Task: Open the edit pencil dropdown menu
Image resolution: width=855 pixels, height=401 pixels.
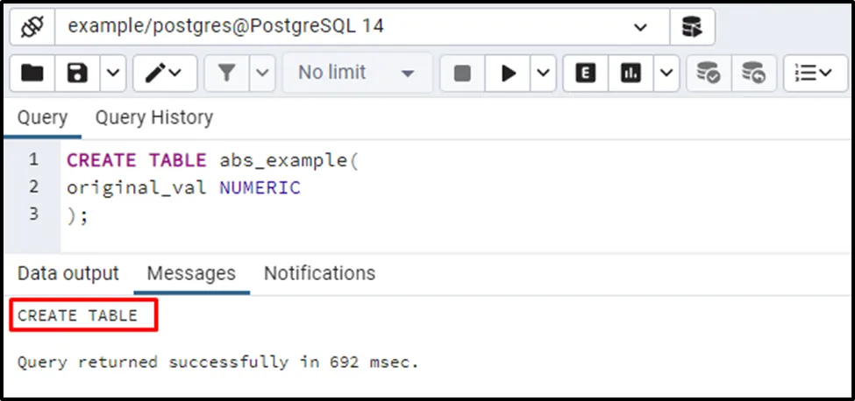Action: coord(164,74)
